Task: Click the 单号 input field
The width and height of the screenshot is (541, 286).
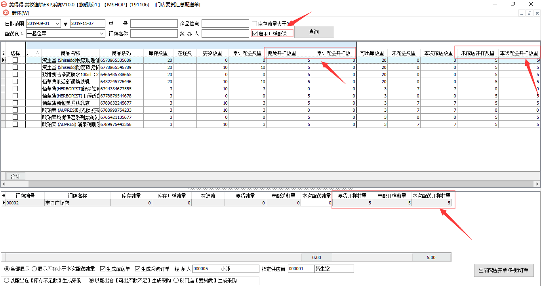Action: pyautogui.click(x=154, y=23)
